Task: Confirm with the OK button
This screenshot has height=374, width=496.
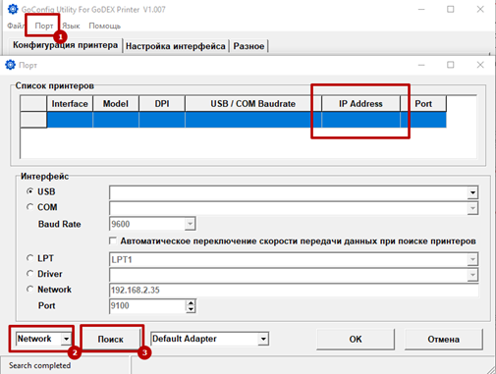Action: 356,339
